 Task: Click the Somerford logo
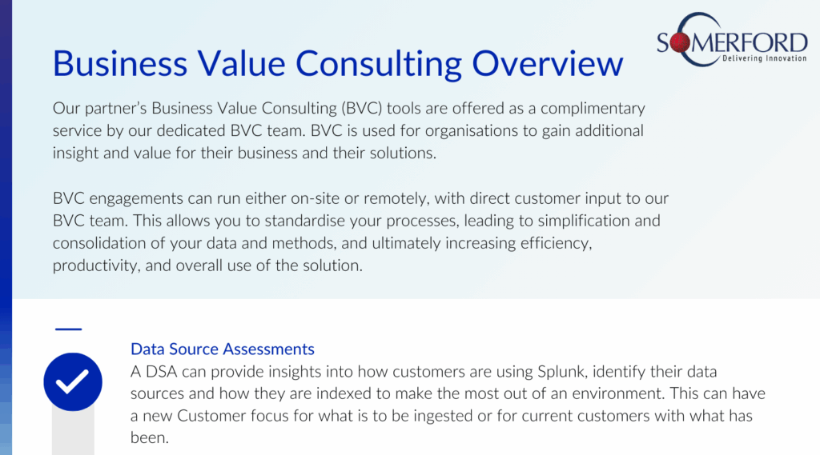(732, 40)
